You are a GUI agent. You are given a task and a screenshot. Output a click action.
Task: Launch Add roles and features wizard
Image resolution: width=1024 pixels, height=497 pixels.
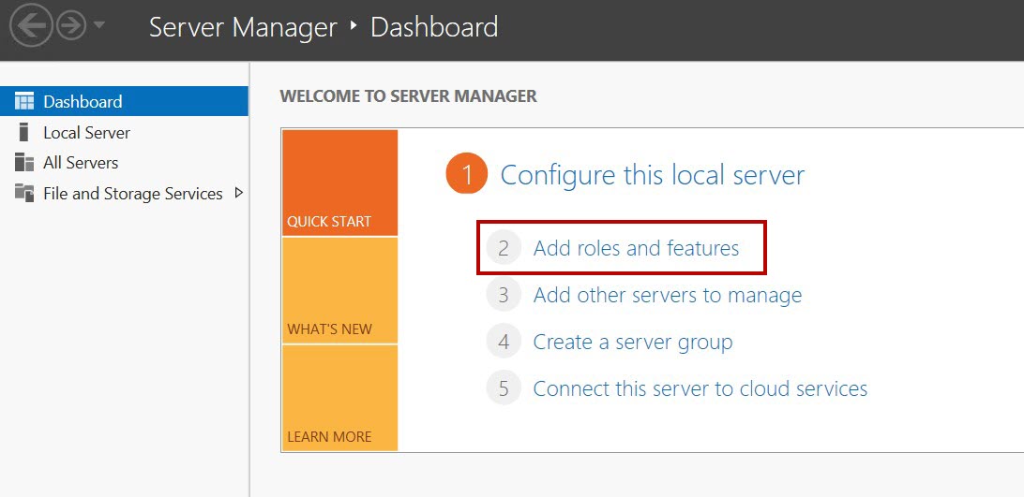click(636, 249)
